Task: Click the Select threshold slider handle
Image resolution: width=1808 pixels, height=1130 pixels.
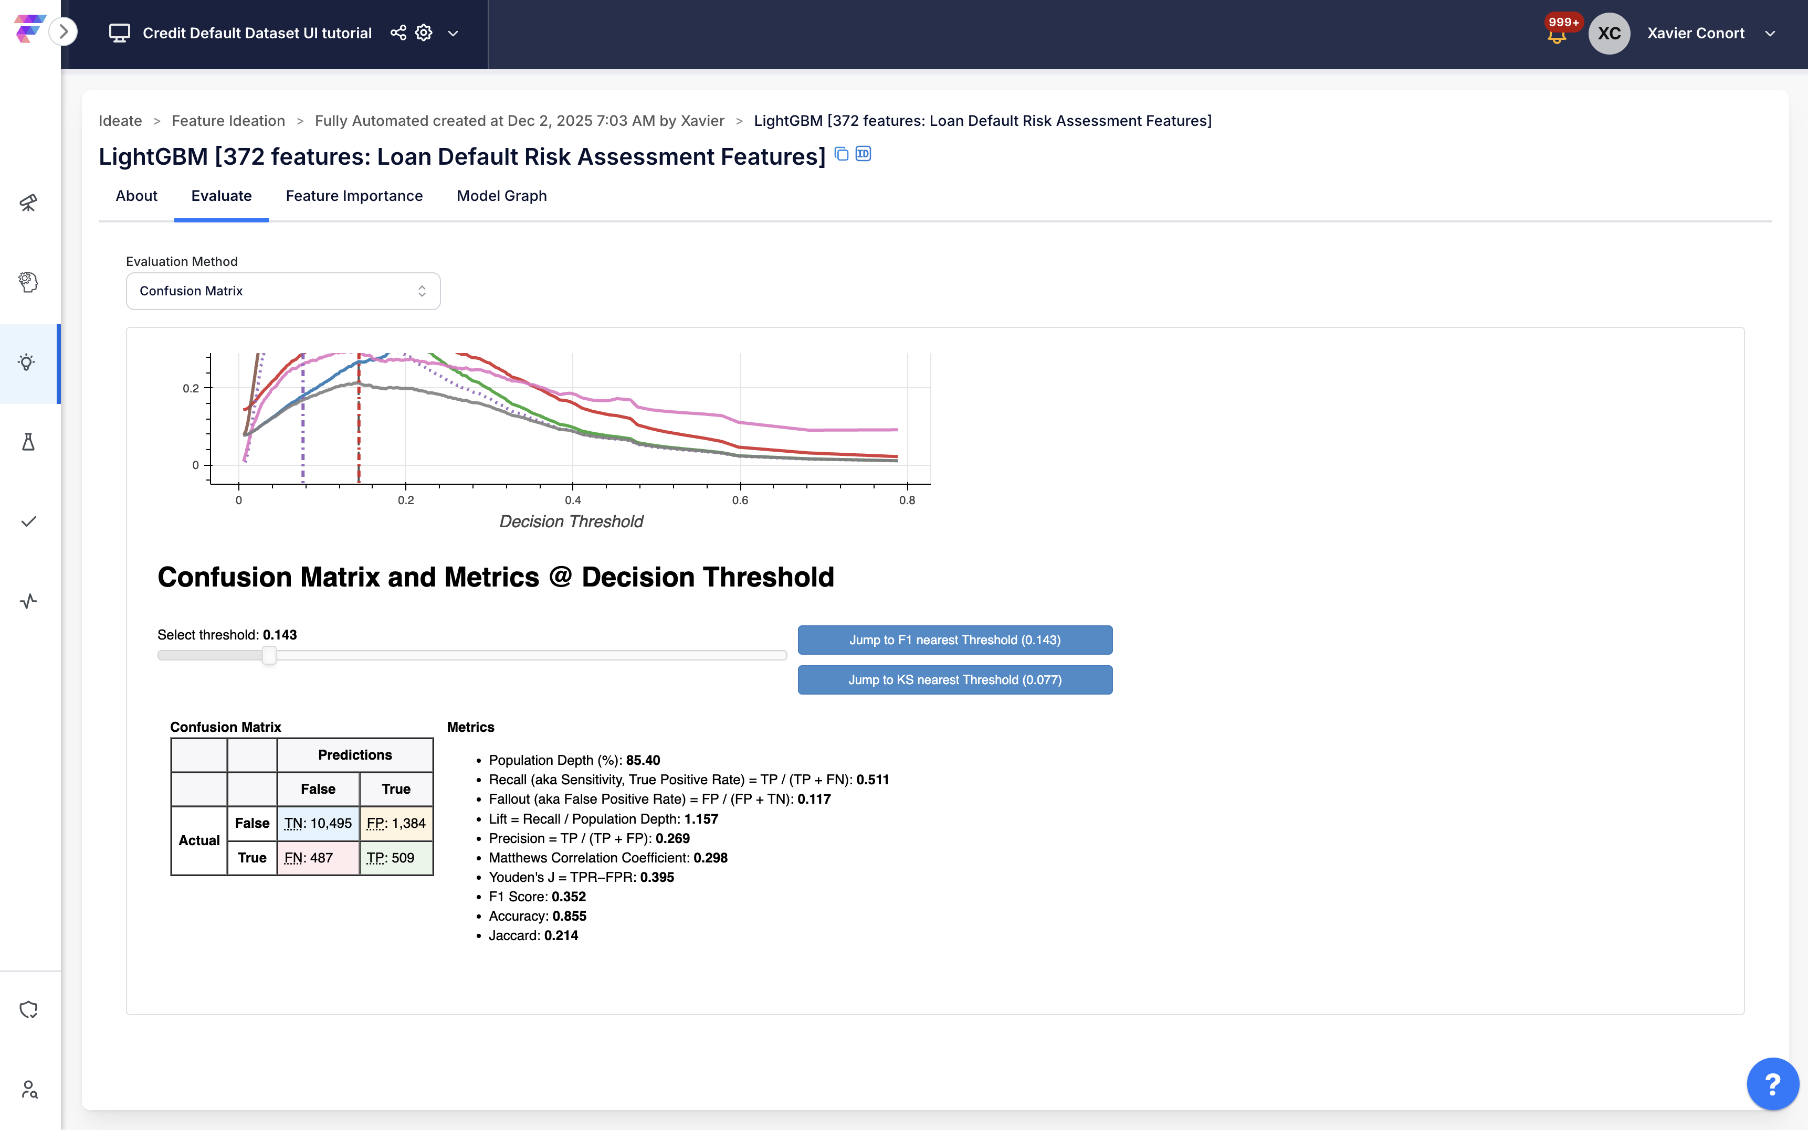Action: [x=269, y=655]
